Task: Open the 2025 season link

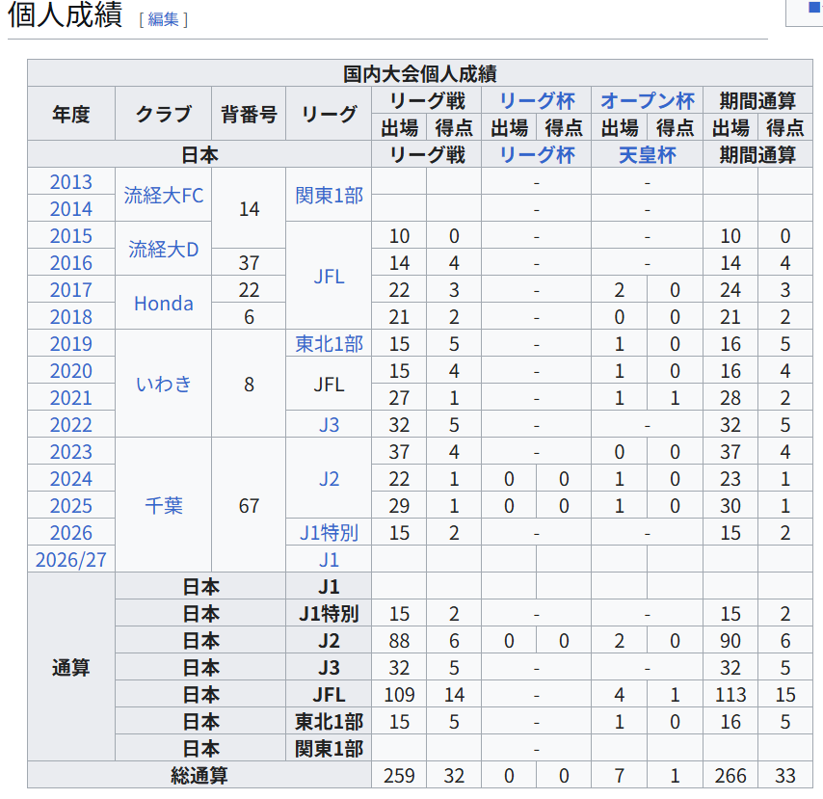Action: tap(71, 506)
